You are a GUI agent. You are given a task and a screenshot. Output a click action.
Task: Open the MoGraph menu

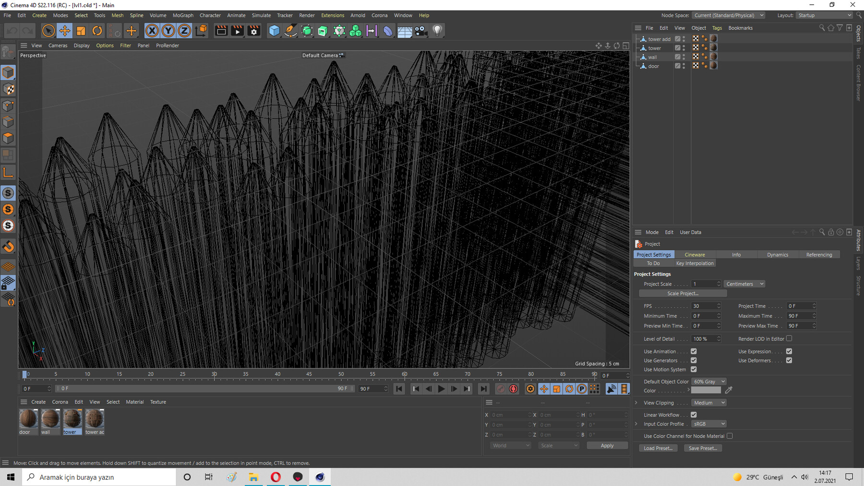pyautogui.click(x=183, y=15)
